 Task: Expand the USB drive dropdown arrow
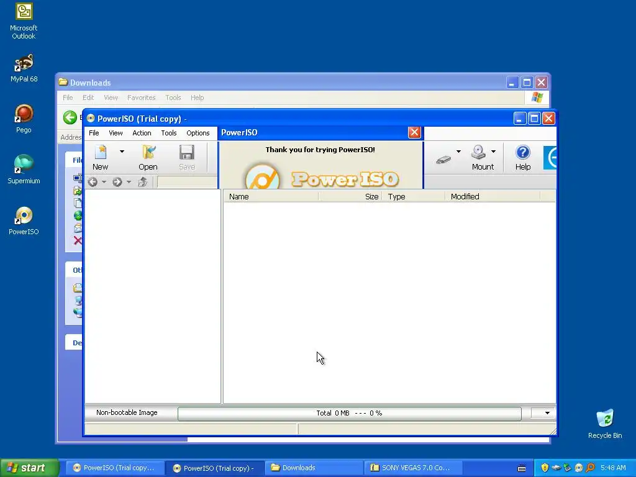click(x=458, y=152)
